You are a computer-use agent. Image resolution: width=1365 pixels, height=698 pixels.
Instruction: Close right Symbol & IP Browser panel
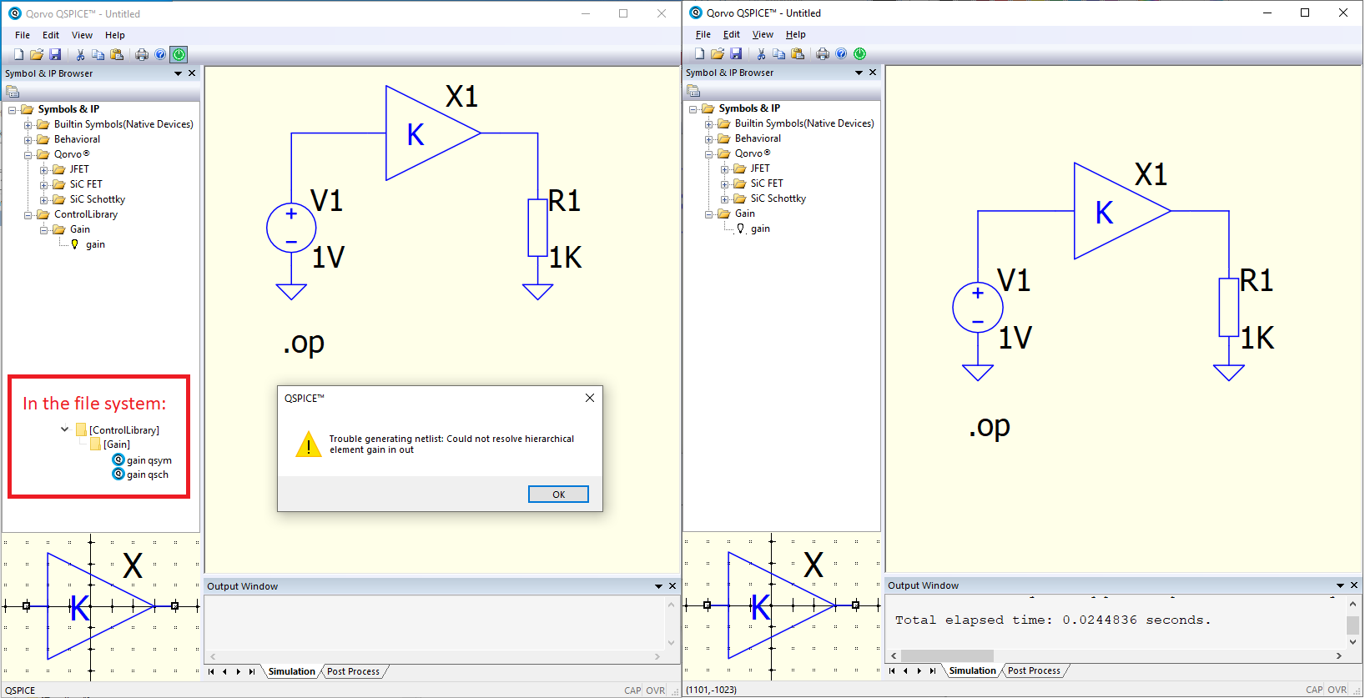[873, 73]
